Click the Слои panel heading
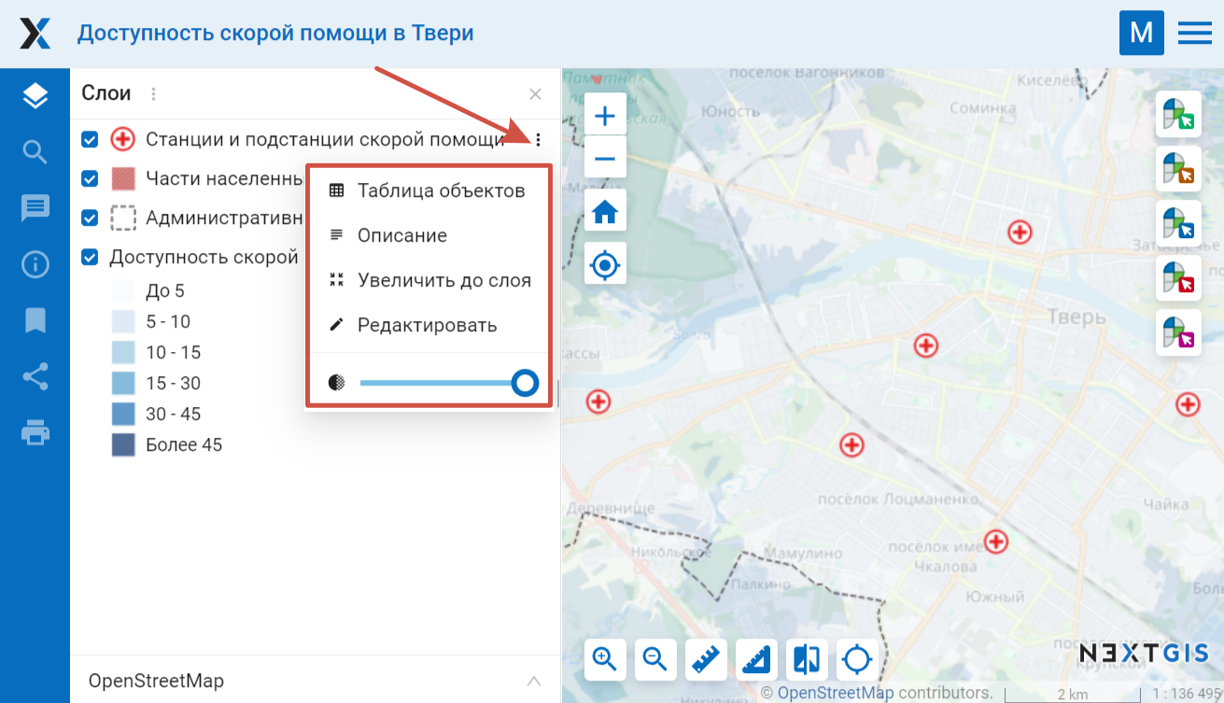The width and height of the screenshot is (1224, 703). coord(106,93)
